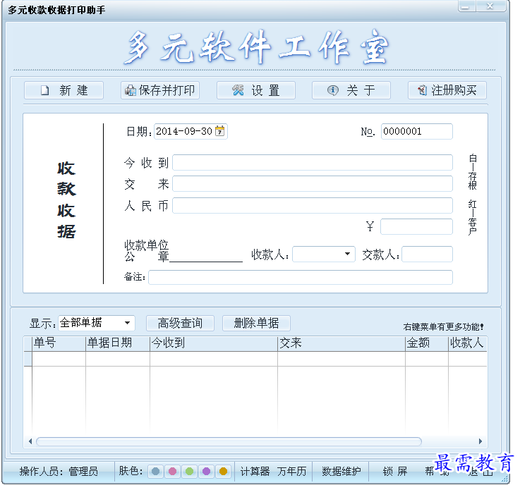Click the 备注 remarks field
Image resolution: width=520 pixels, height=485 pixels.
tap(301, 277)
